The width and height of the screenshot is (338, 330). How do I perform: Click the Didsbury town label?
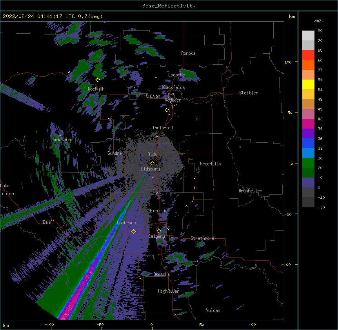151,169
